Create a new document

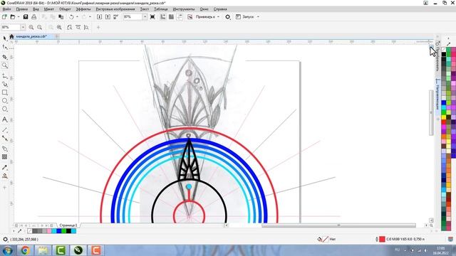click(4, 17)
